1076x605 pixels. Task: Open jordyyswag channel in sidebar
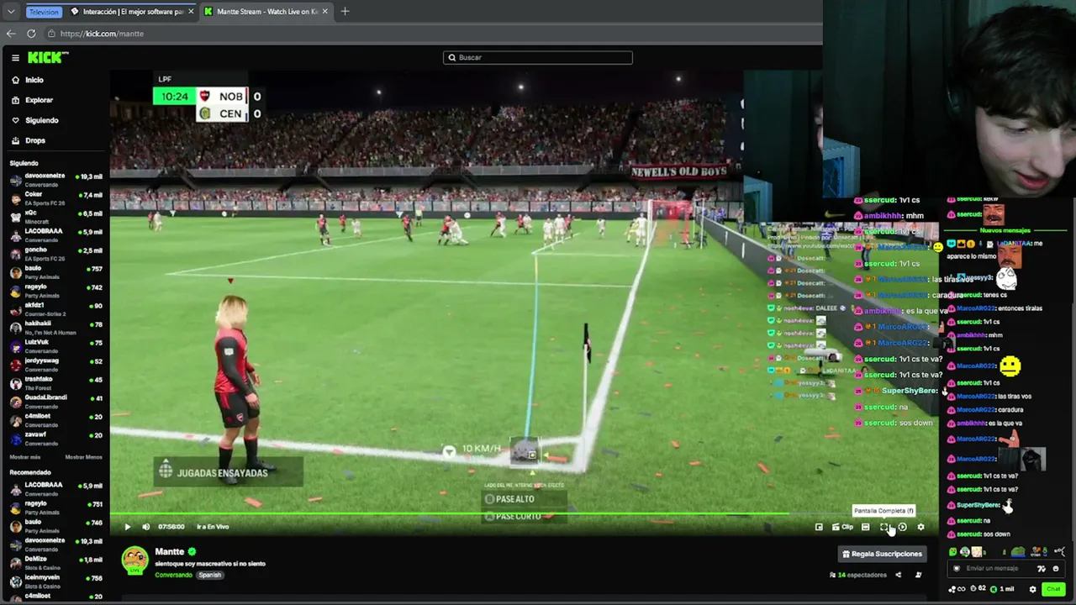click(56, 365)
